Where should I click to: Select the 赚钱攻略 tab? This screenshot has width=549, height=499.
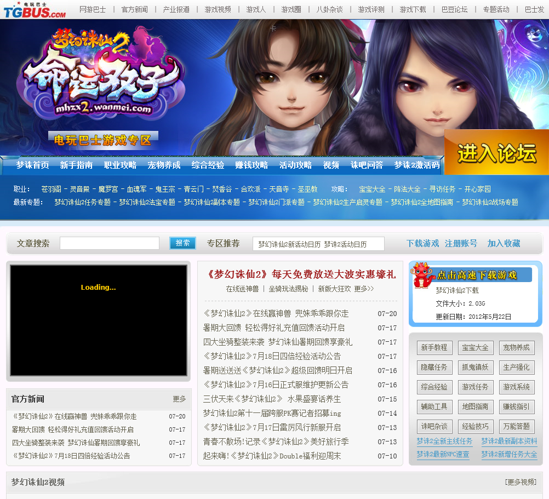251,165
